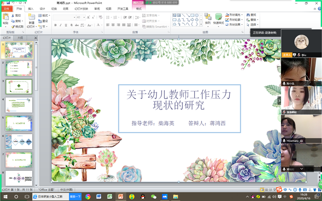Toggle Bold formatting
Screen dimensions: 322x201
55,25
